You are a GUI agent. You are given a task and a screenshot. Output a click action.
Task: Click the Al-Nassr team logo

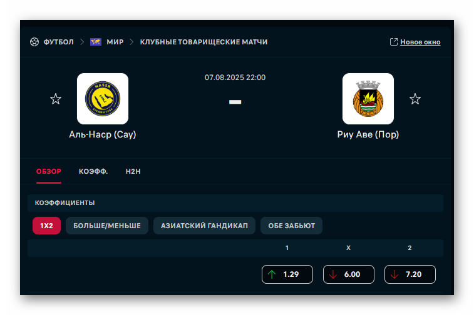pyautogui.click(x=103, y=99)
